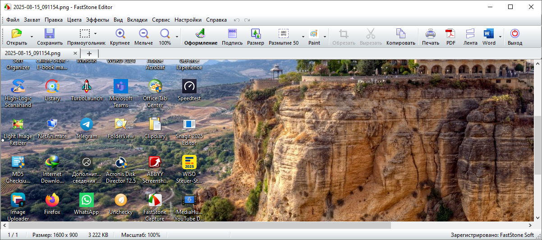Open the Эффекты menu
The width and height of the screenshot is (542, 240).
pos(97,20)
